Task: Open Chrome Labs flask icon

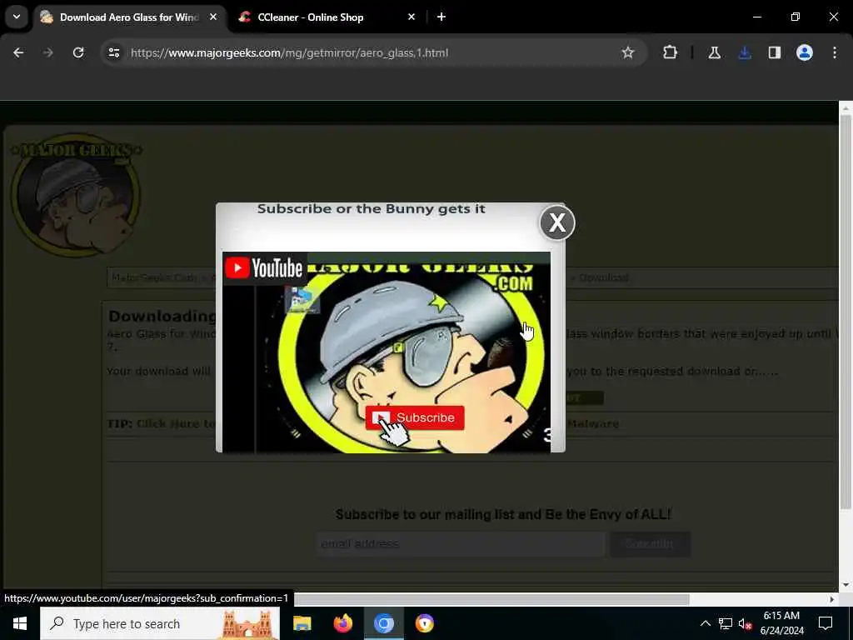Action: [x=714, y=52]
